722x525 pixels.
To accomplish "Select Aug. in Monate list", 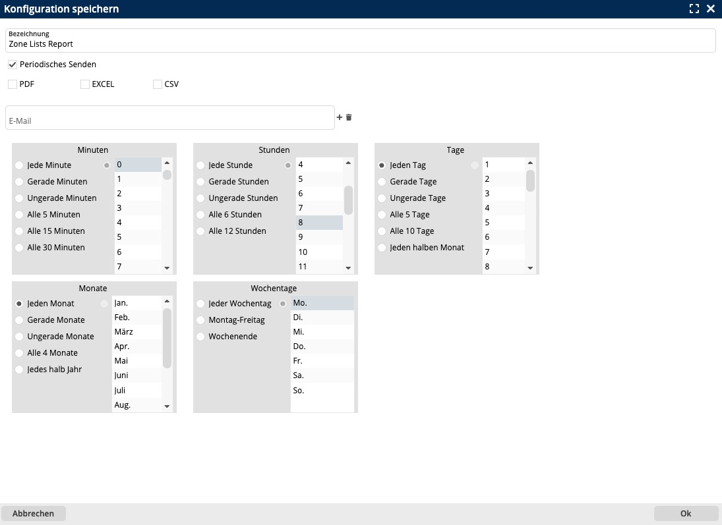I will [136, 405].
